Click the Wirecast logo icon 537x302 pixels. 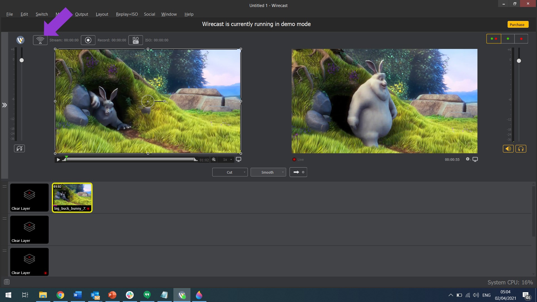pyautogui.click(x=20, y=40)
